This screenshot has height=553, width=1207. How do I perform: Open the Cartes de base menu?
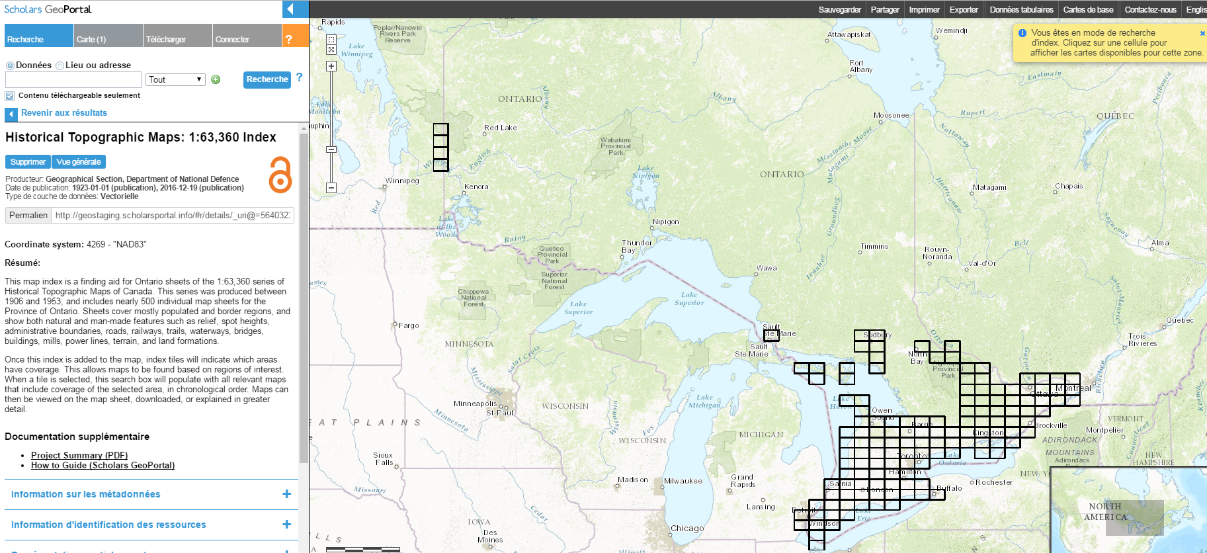coord(1088,9)
